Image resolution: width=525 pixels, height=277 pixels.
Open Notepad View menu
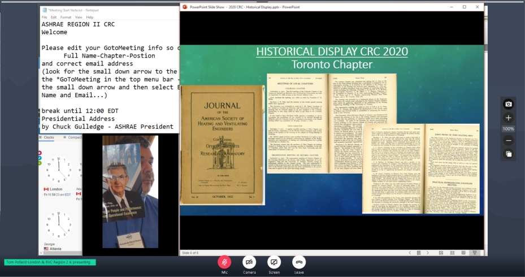[79, 17]
